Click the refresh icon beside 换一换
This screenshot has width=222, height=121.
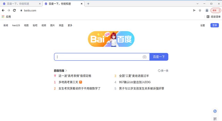tap(159, 71)
